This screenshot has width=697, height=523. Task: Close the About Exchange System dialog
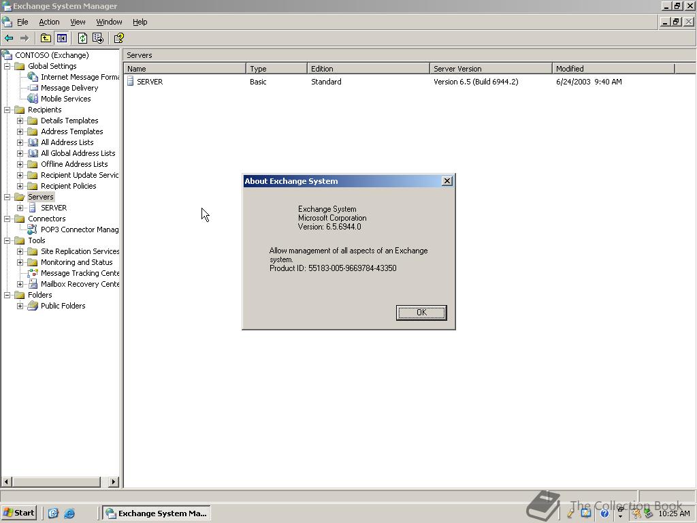point(447,180)
